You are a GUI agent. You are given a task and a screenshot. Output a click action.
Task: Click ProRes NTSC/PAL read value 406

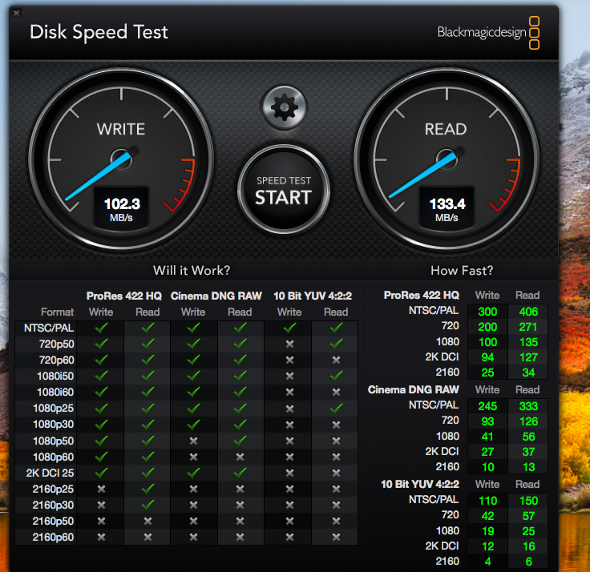528,312
